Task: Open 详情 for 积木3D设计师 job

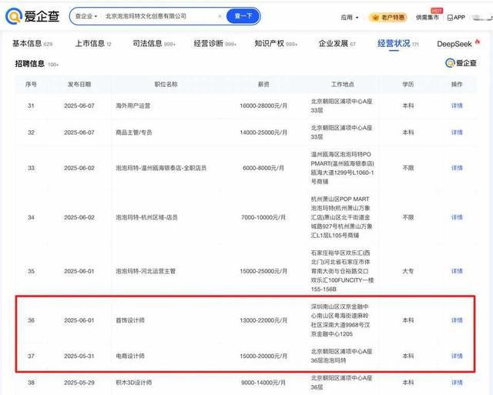Action: pyautogui.click(x=457, y=383)
